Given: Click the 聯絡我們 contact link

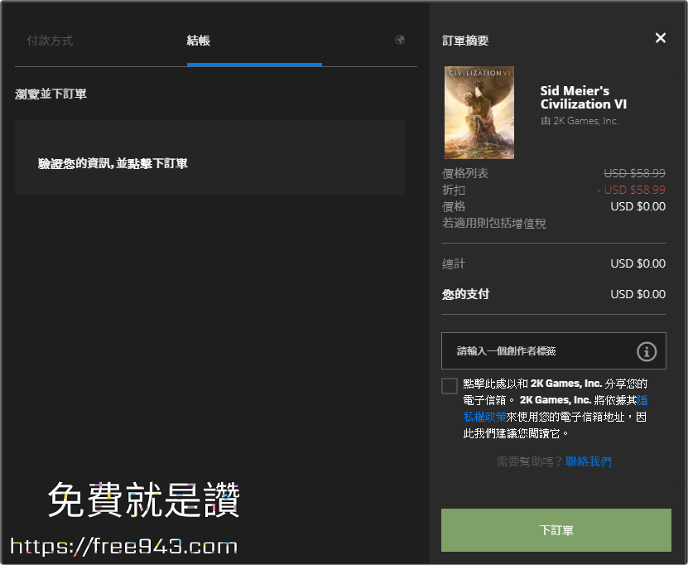Looking at the screenshot, I should 590,461.
